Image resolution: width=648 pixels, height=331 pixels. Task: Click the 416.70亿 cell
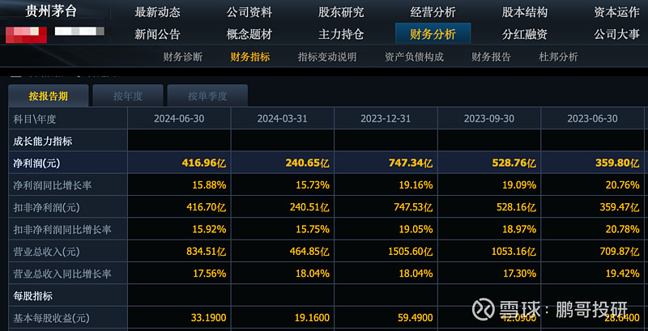205,208
